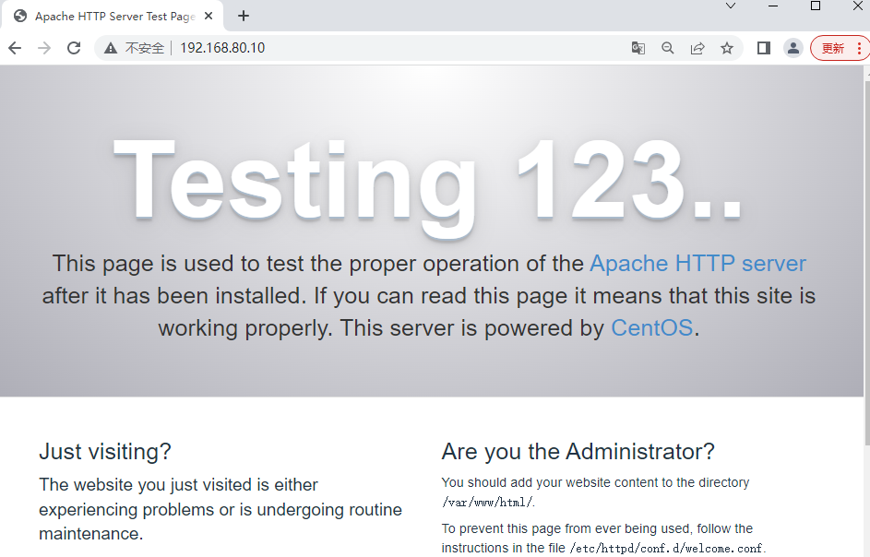The height and width of the screenshot is (557, 870).
Task: Open the CentOS link
Action: (x=652, y=328)
